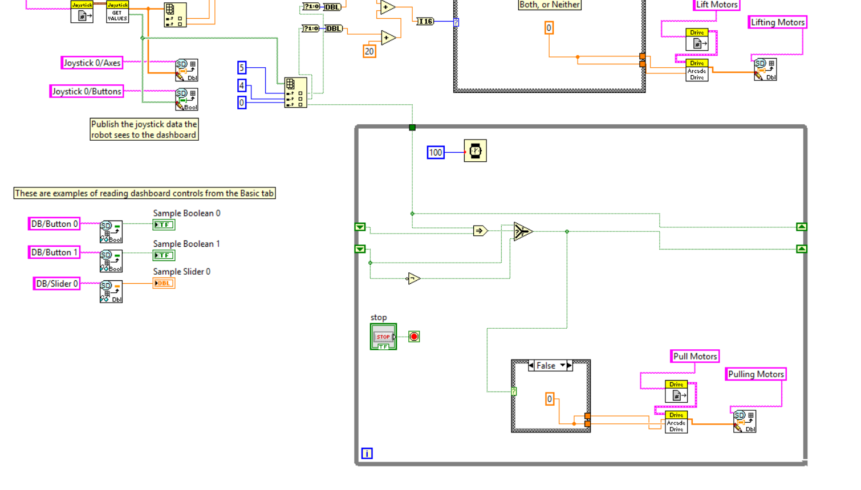861x490 pixels.
Task: Select the numeric constant 4
Action: point(242,85)
